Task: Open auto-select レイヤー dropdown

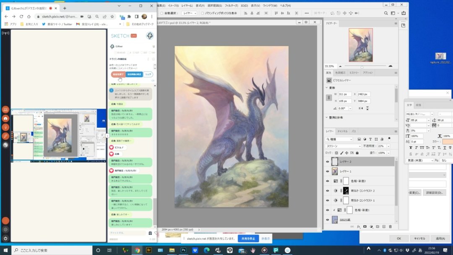Action: (x=189, y=13)
